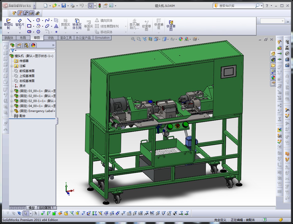The image size is (293, 224).
Task: Open the feature tree filter dropdown
Action: (x=16, y=50)
